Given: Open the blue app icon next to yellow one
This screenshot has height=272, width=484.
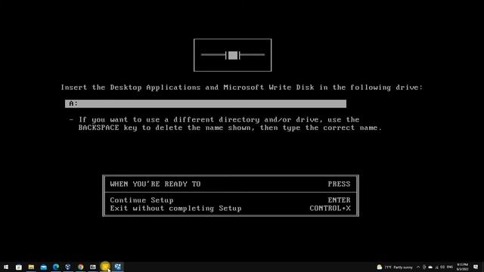Looking at the screenshot, I should (x=118, y=267).
